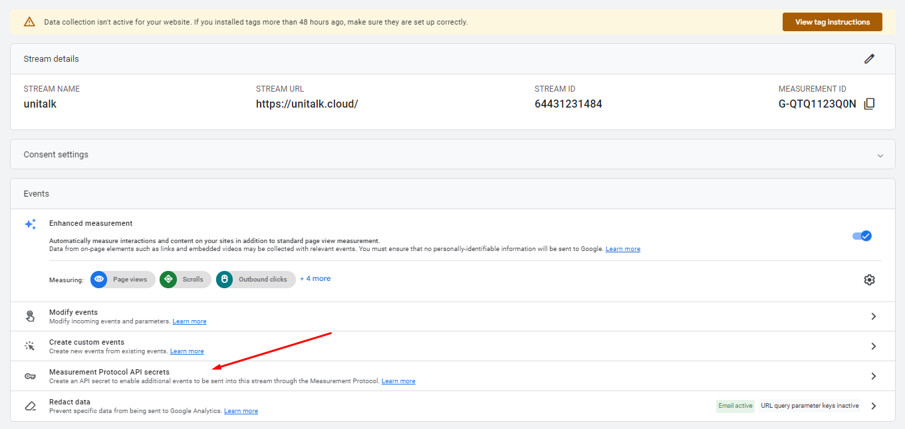
Task: Open Modify events via right chevron
Action: [874, 317]
